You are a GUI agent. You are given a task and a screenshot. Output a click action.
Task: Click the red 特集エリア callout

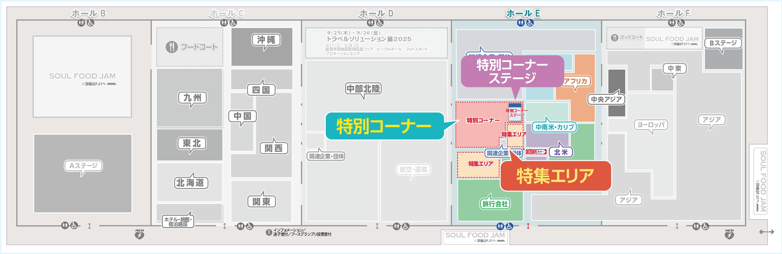coord(555,176)
